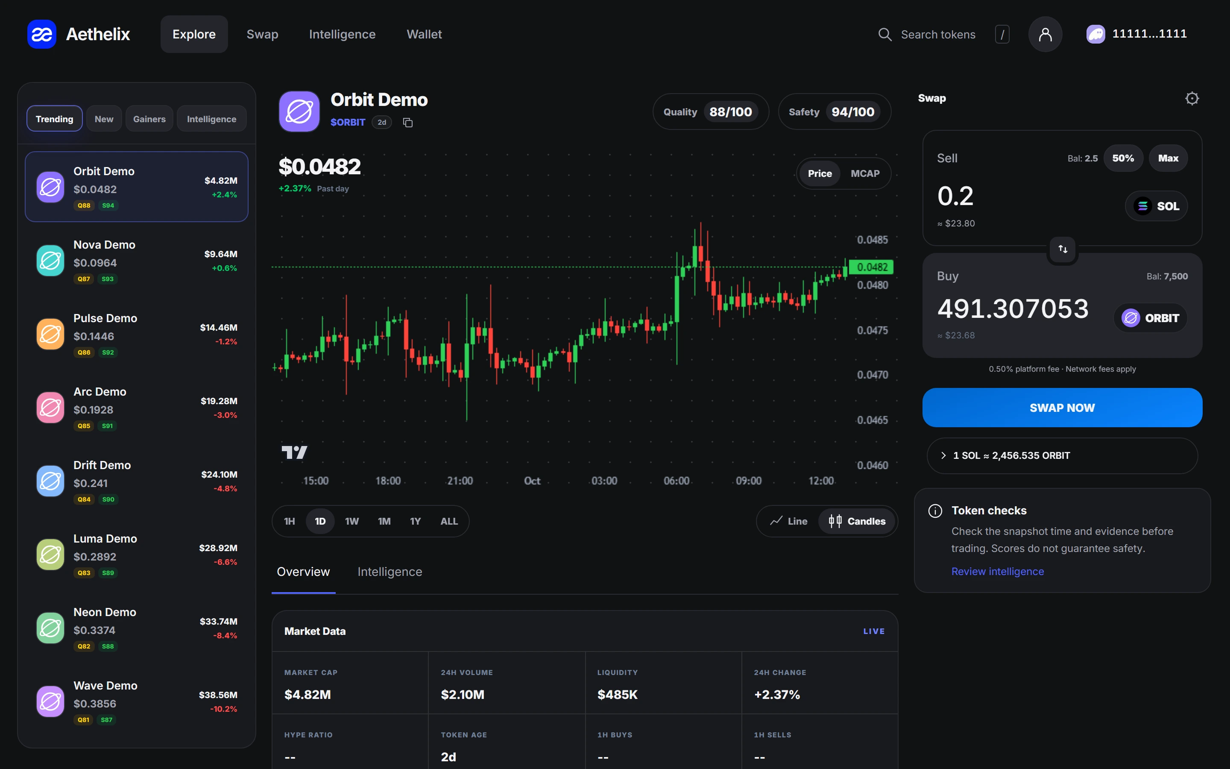Open swap settings gear icon
The image size is (1230, 769).
click(x=1192, y=98)
